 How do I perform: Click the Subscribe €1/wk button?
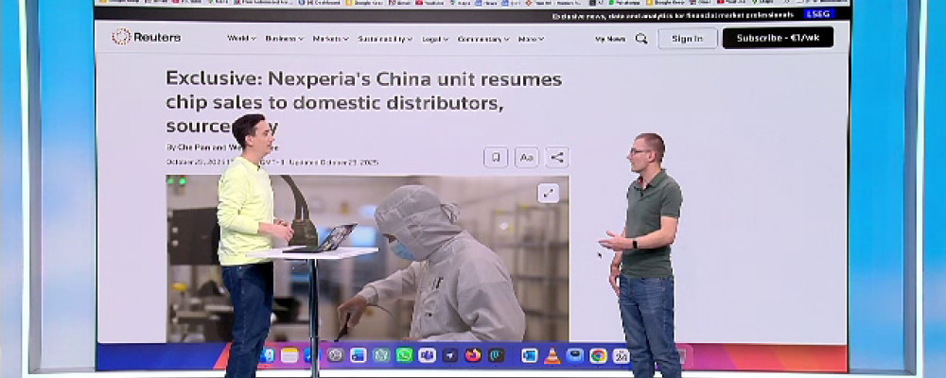pyautogui.click(x=778, y=38)
